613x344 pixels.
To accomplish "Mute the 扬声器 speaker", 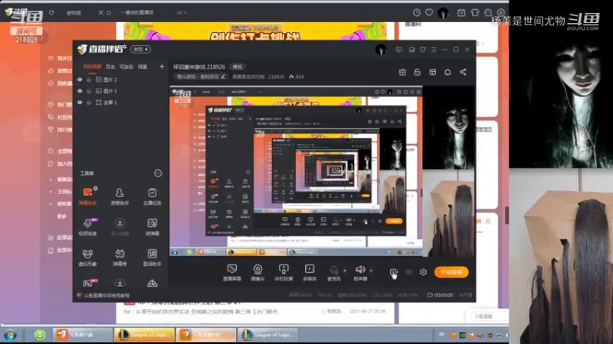I will coord(360,273).
